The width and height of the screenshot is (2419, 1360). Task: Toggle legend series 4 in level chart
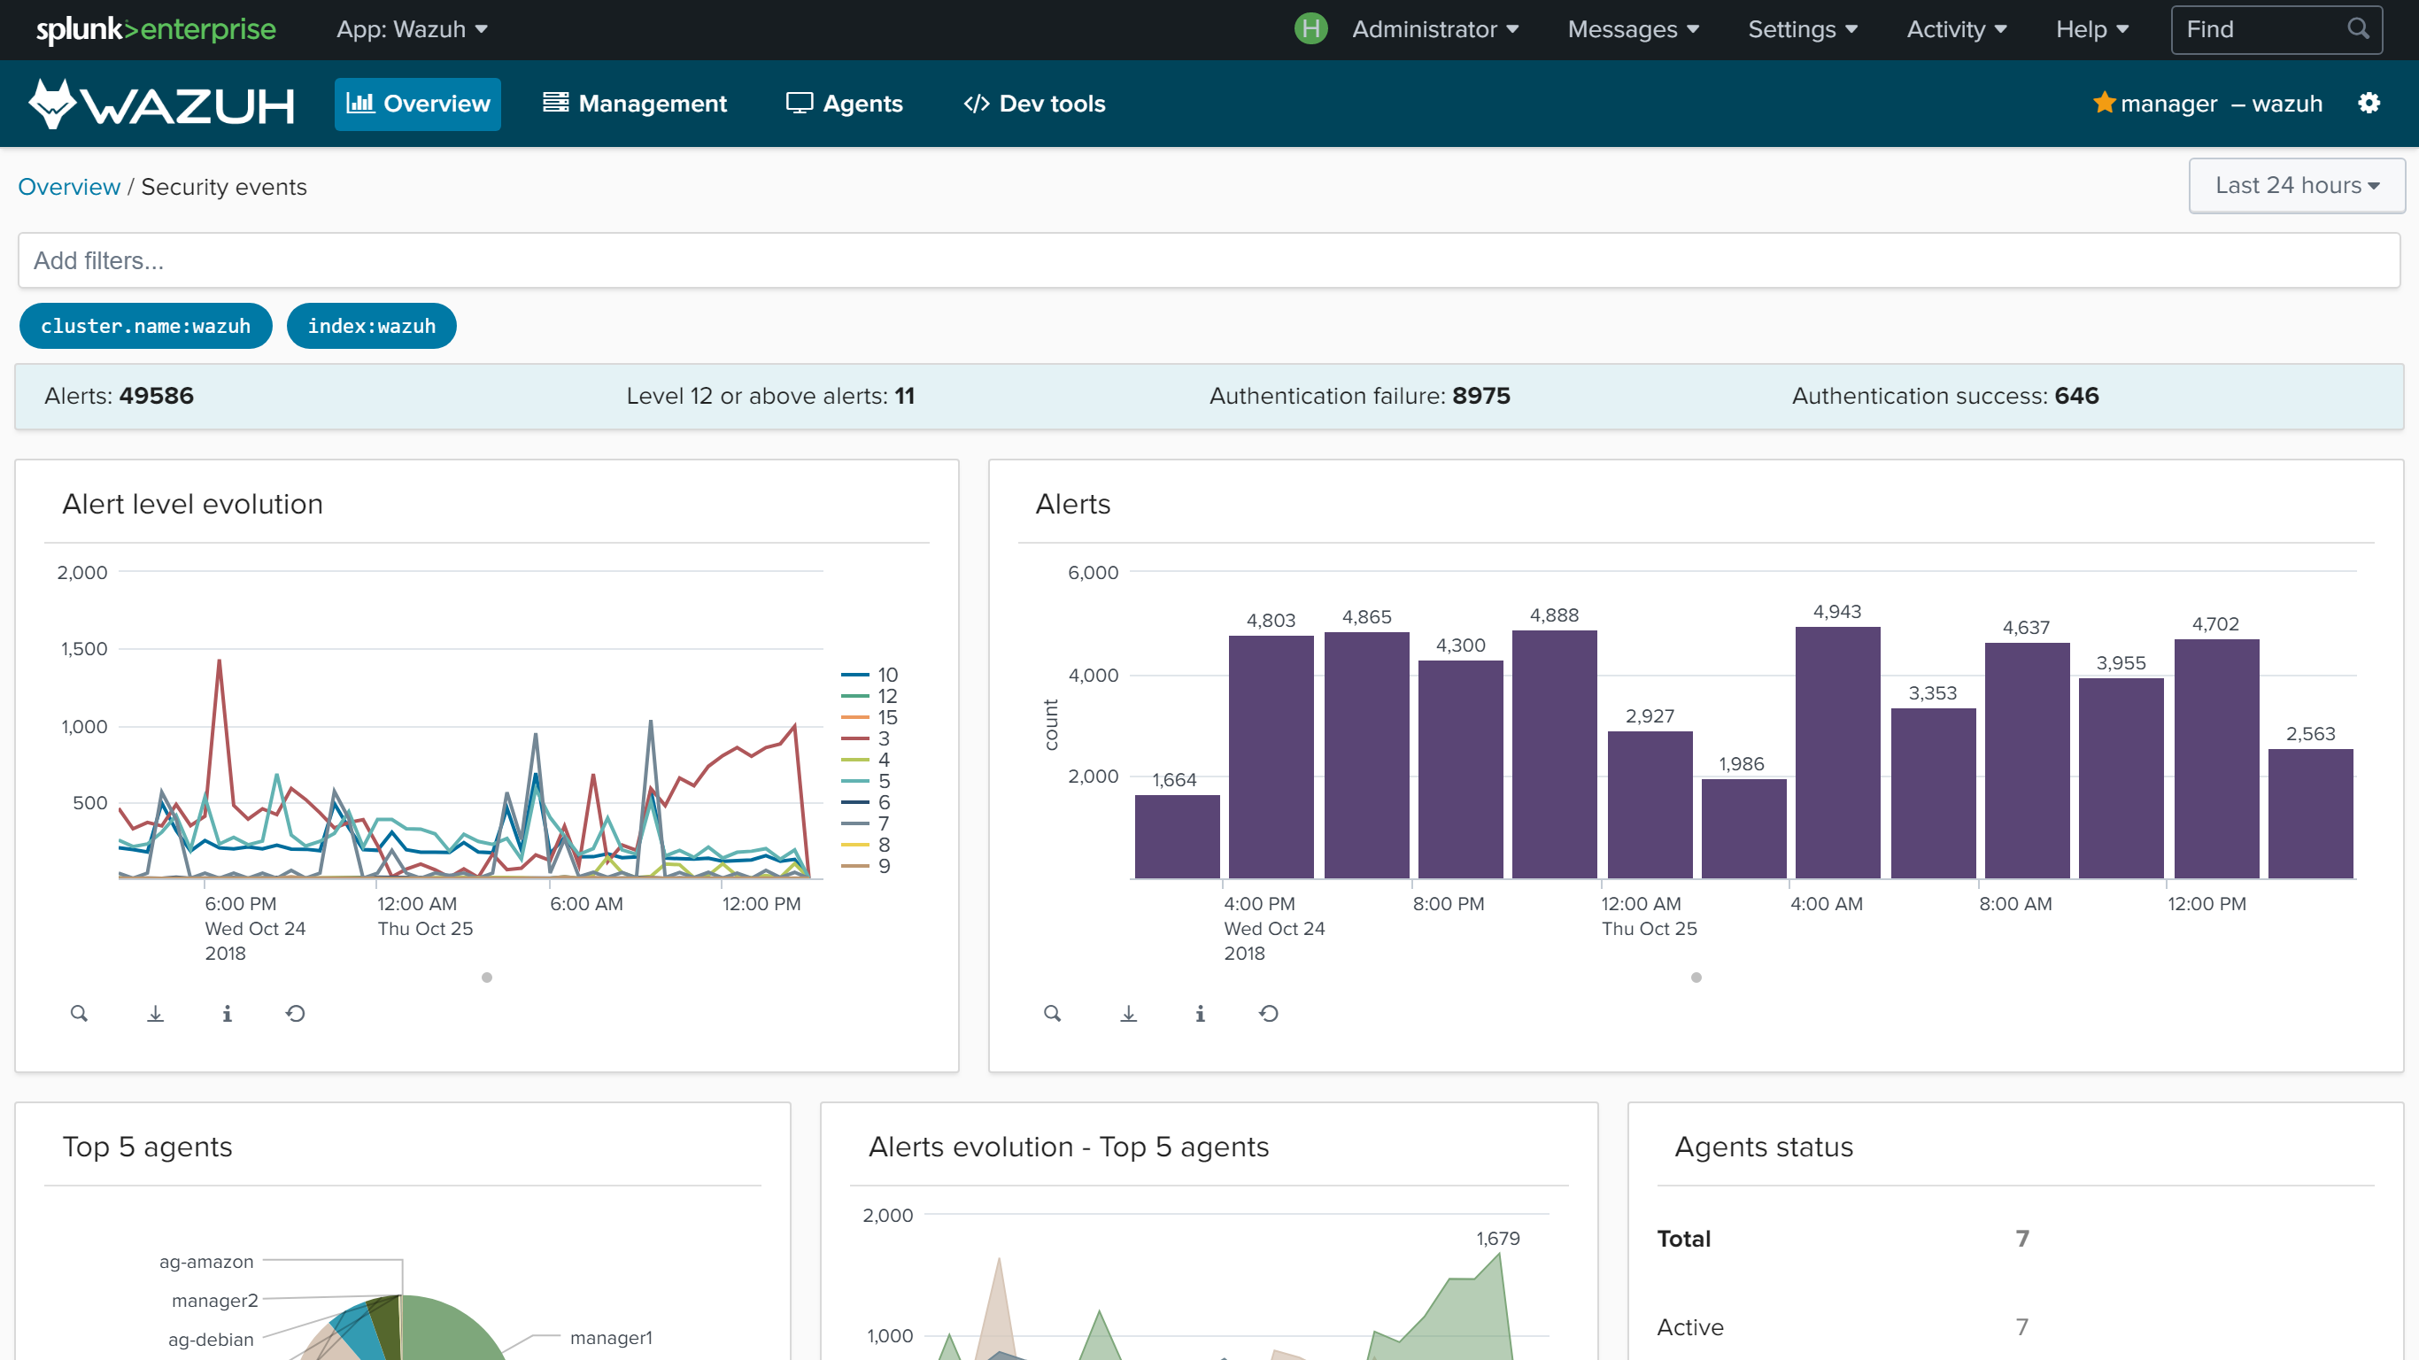click(865, 760)
